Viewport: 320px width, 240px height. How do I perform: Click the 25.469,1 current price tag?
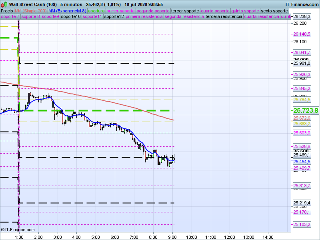tap(302, 155)
